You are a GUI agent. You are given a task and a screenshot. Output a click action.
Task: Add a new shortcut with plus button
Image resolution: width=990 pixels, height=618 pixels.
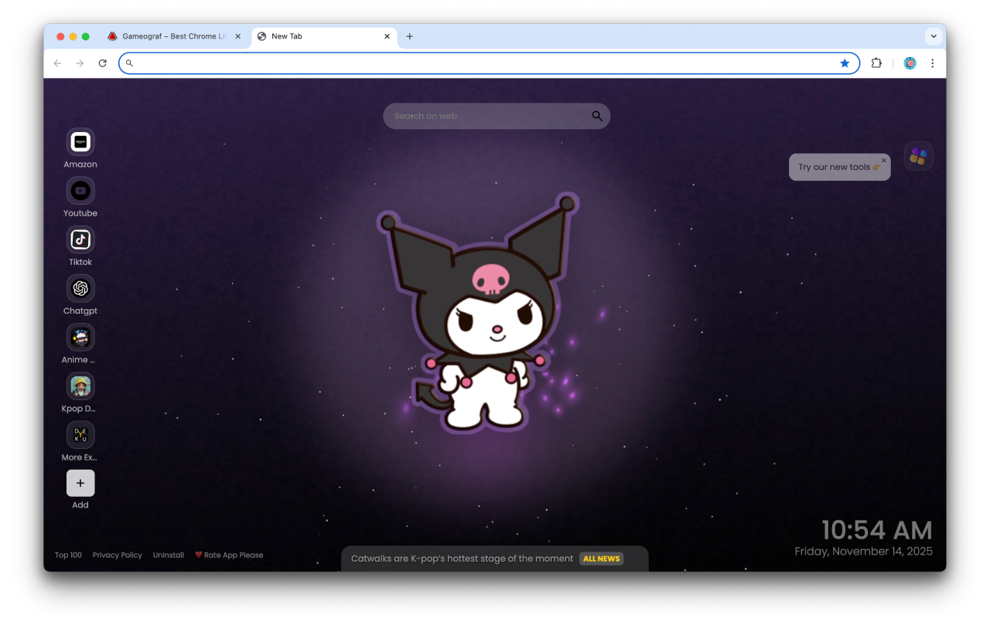point(80,483)
